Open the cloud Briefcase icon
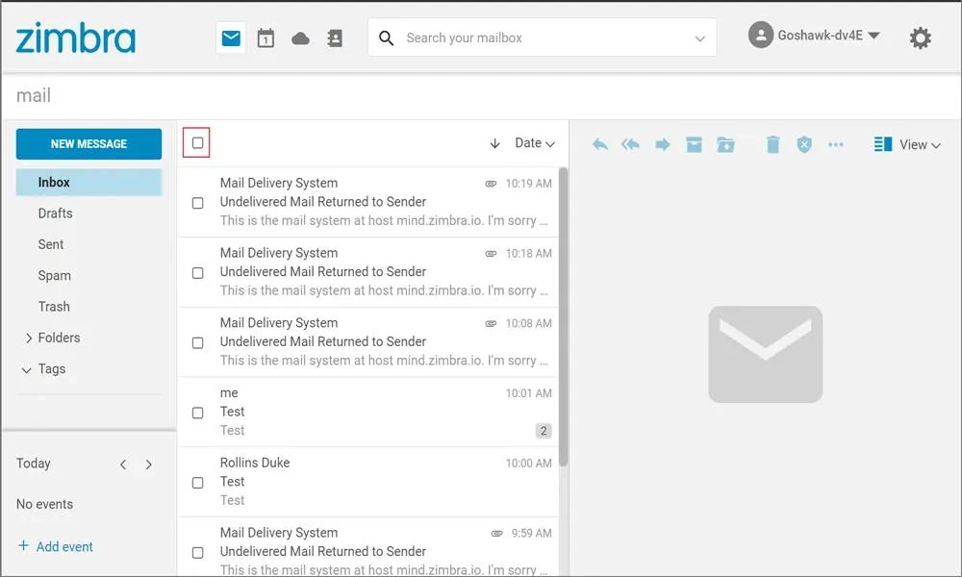This screenshot has height=577, width=962. [300, 38]
